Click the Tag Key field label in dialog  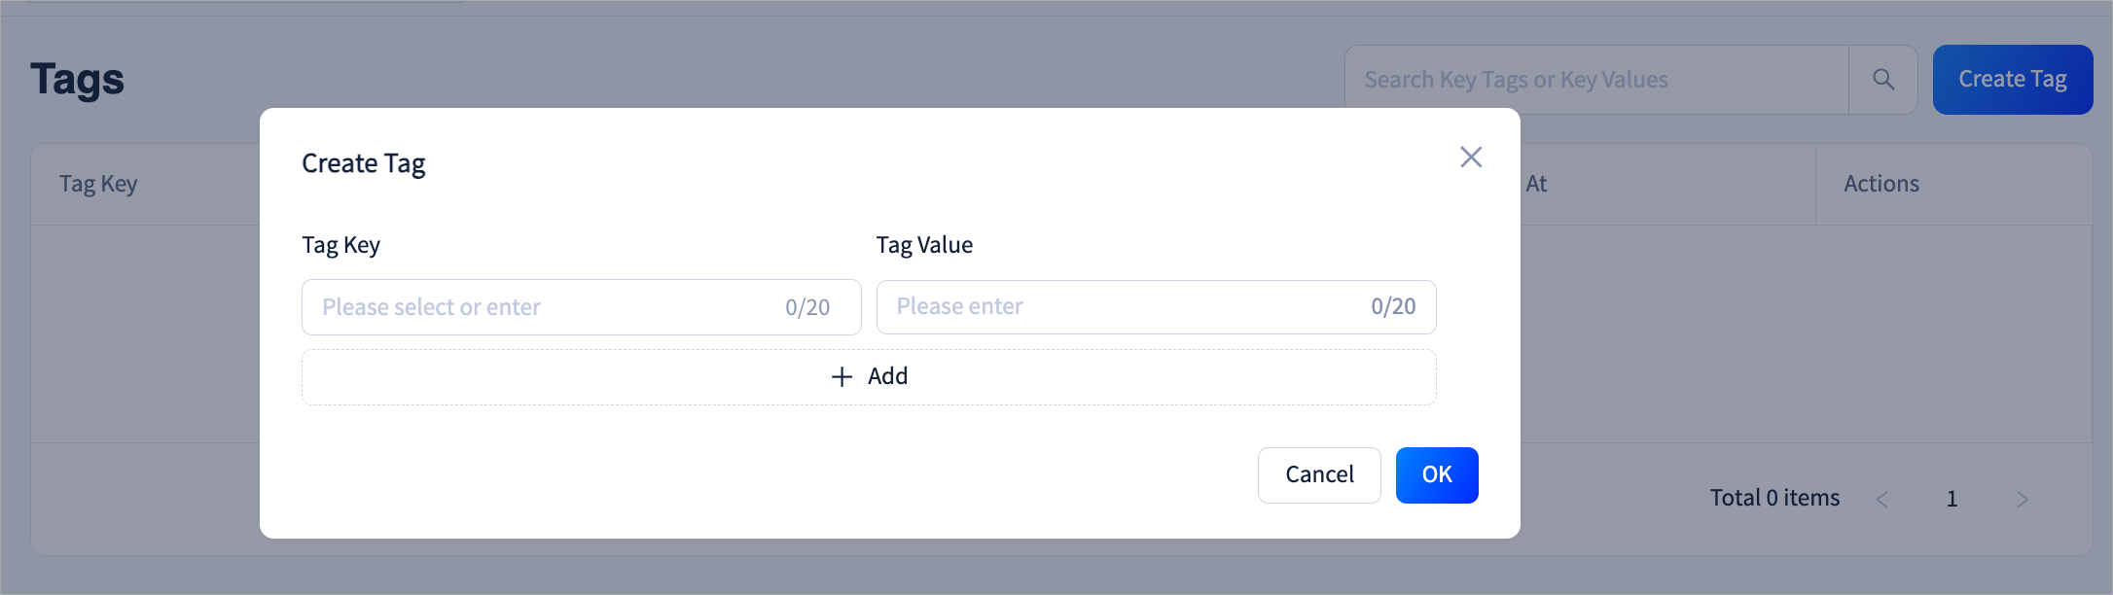coord(340,245)
